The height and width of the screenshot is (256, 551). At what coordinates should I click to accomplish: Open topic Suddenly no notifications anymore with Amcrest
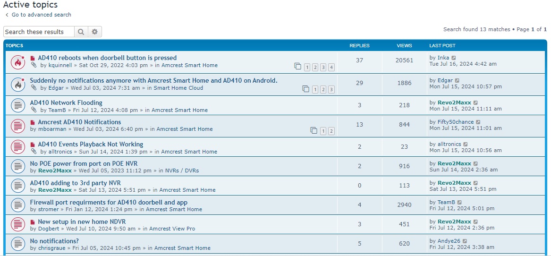(153, 80)
